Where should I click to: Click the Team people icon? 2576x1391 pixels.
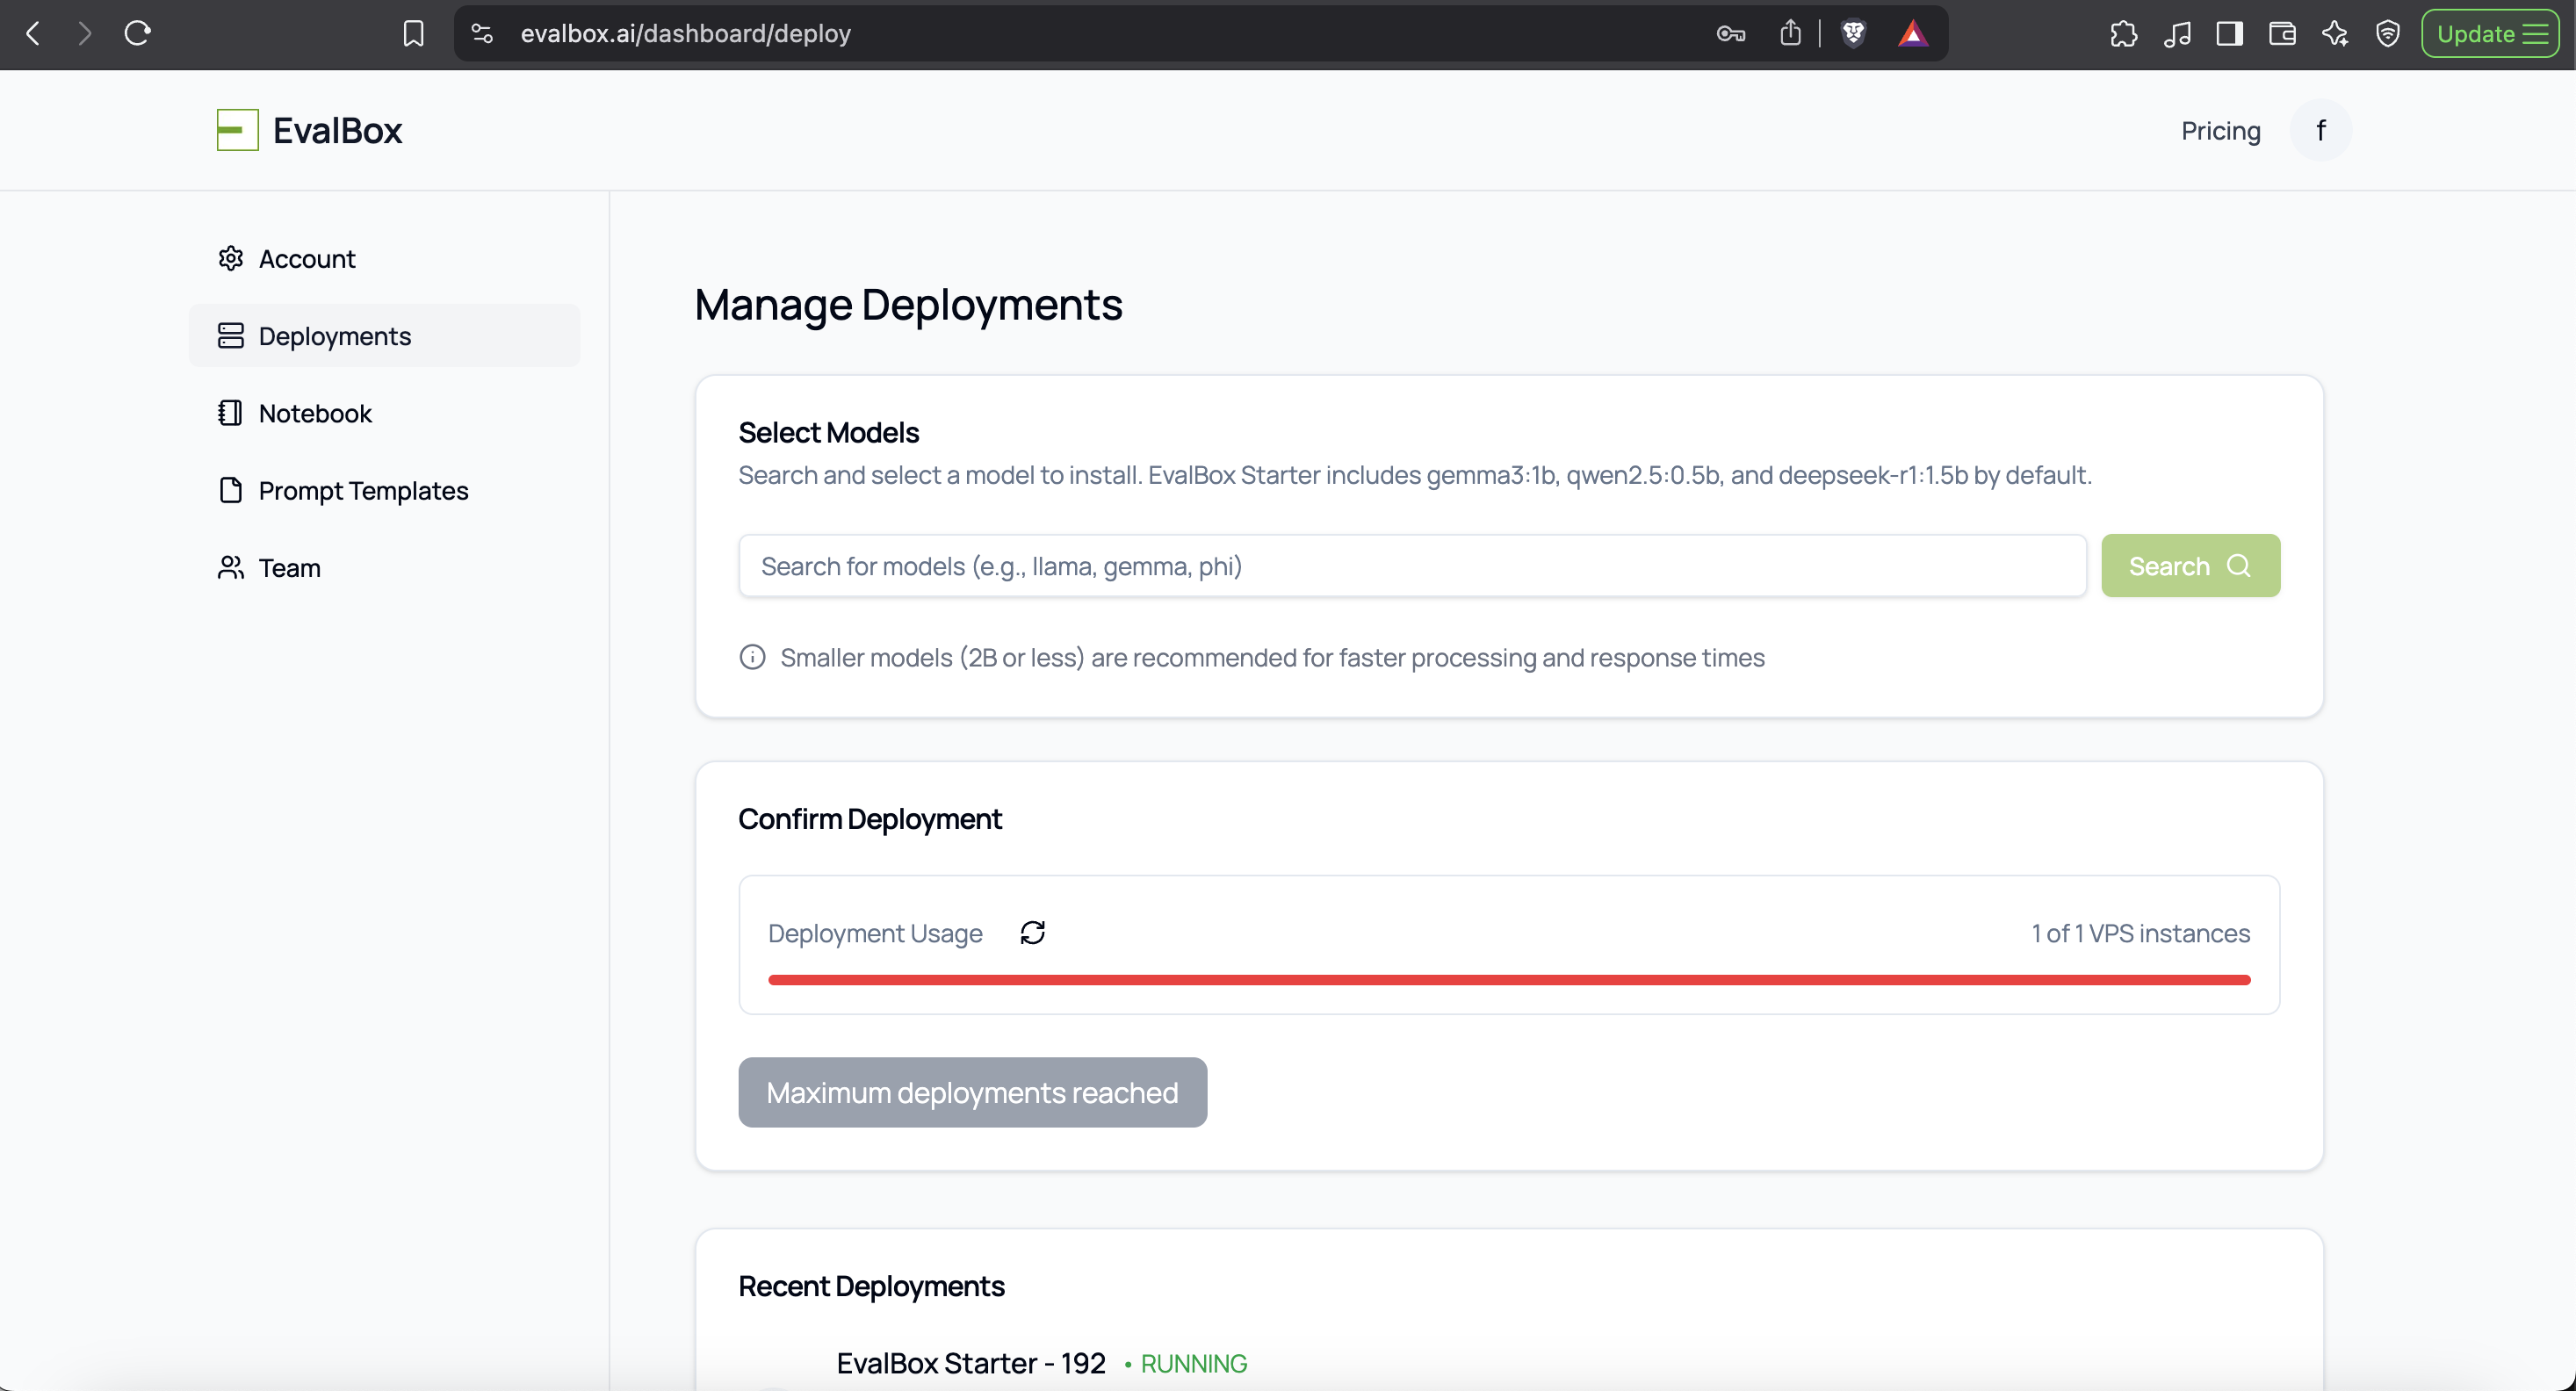[231, 567]
